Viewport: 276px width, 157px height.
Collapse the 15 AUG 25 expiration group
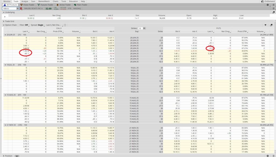[5, 95]
